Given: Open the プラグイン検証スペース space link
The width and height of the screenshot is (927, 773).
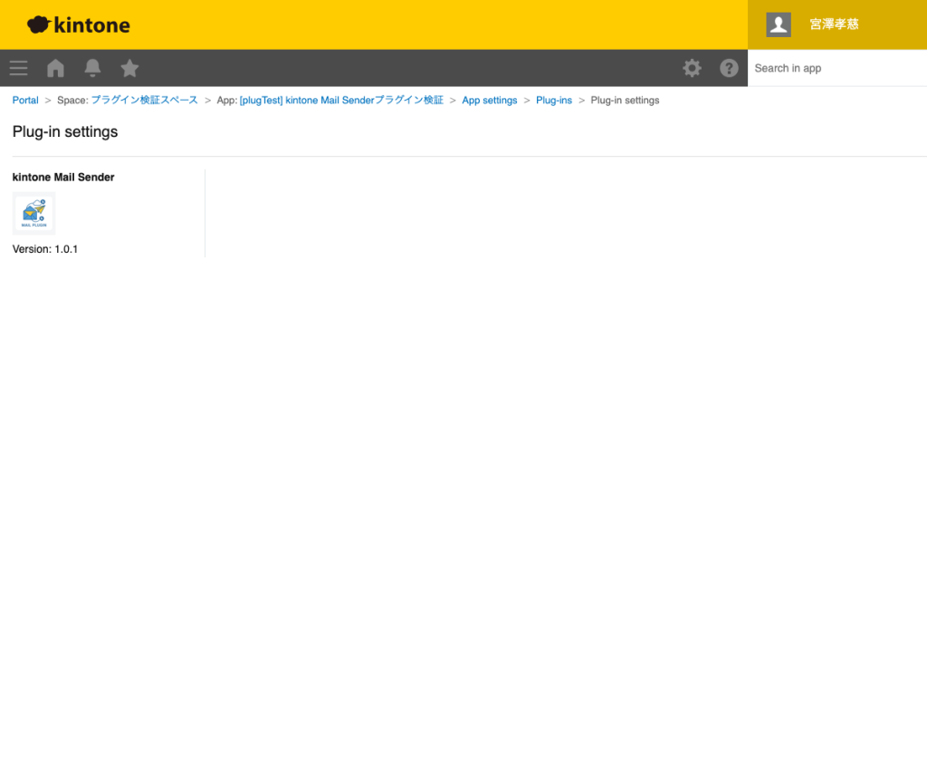Looking at the screenshot, I should click(144, 100).
